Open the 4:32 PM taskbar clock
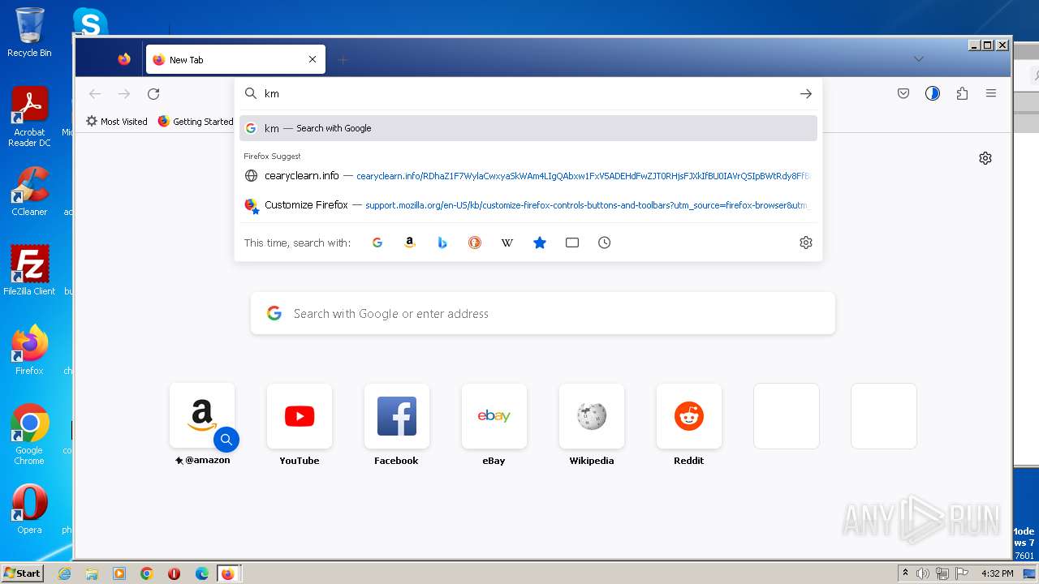The height and width of the screenshot is (584, 1039). tap(998, 573)
